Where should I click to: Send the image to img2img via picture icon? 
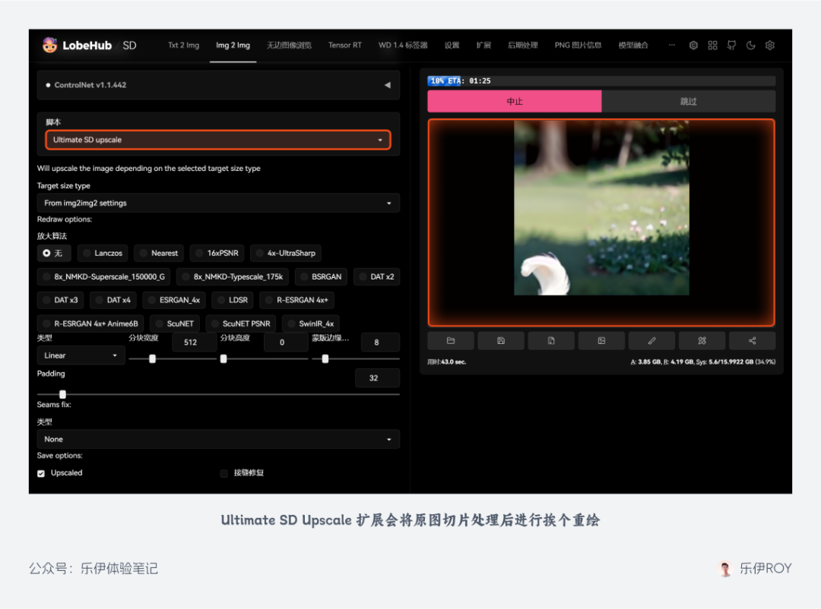(x=601, y=341)
